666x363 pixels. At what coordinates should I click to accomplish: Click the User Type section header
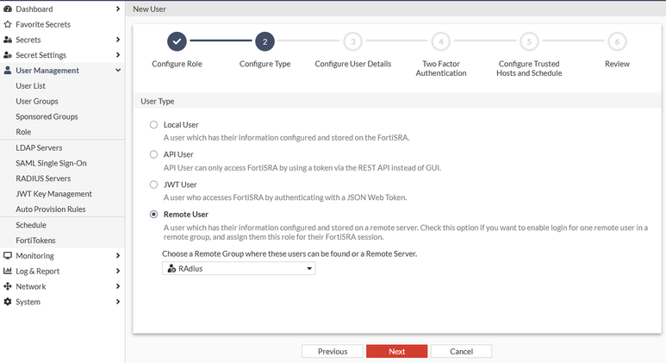coord(157,101)
